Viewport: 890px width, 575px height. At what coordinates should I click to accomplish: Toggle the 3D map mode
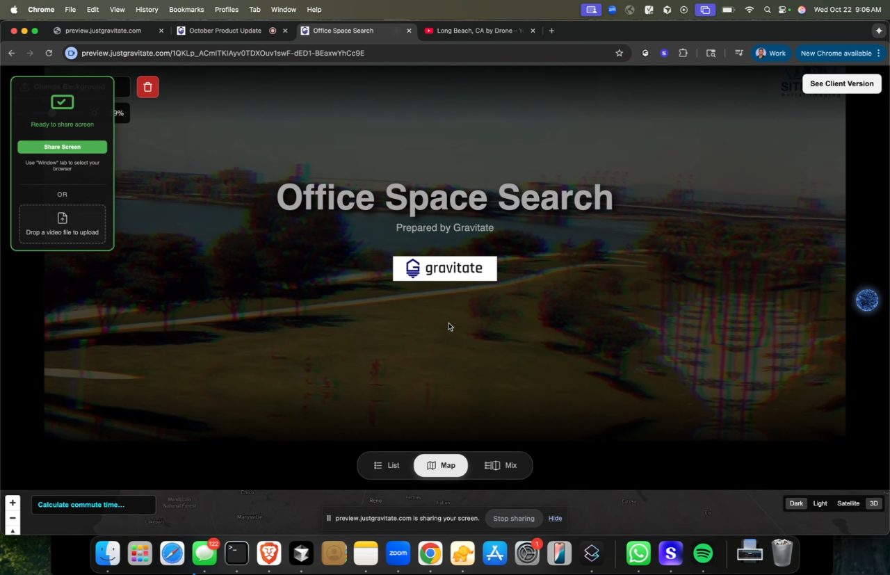point(874,503)
